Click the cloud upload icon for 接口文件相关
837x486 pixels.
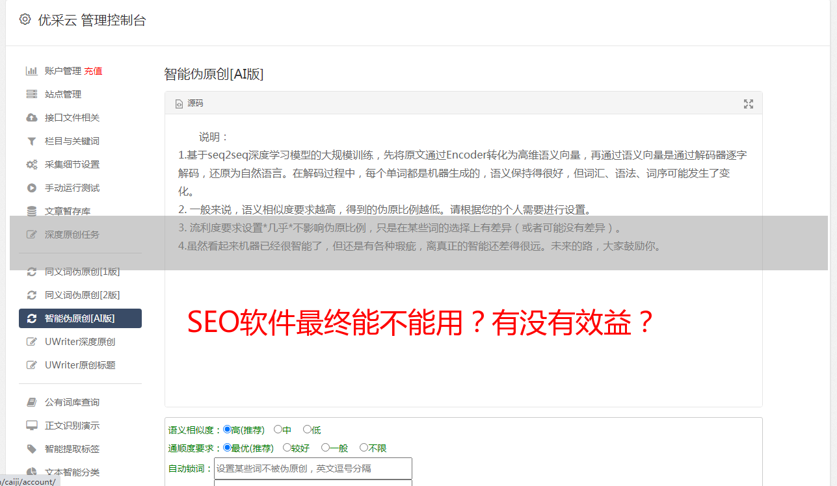coord(31,118)
